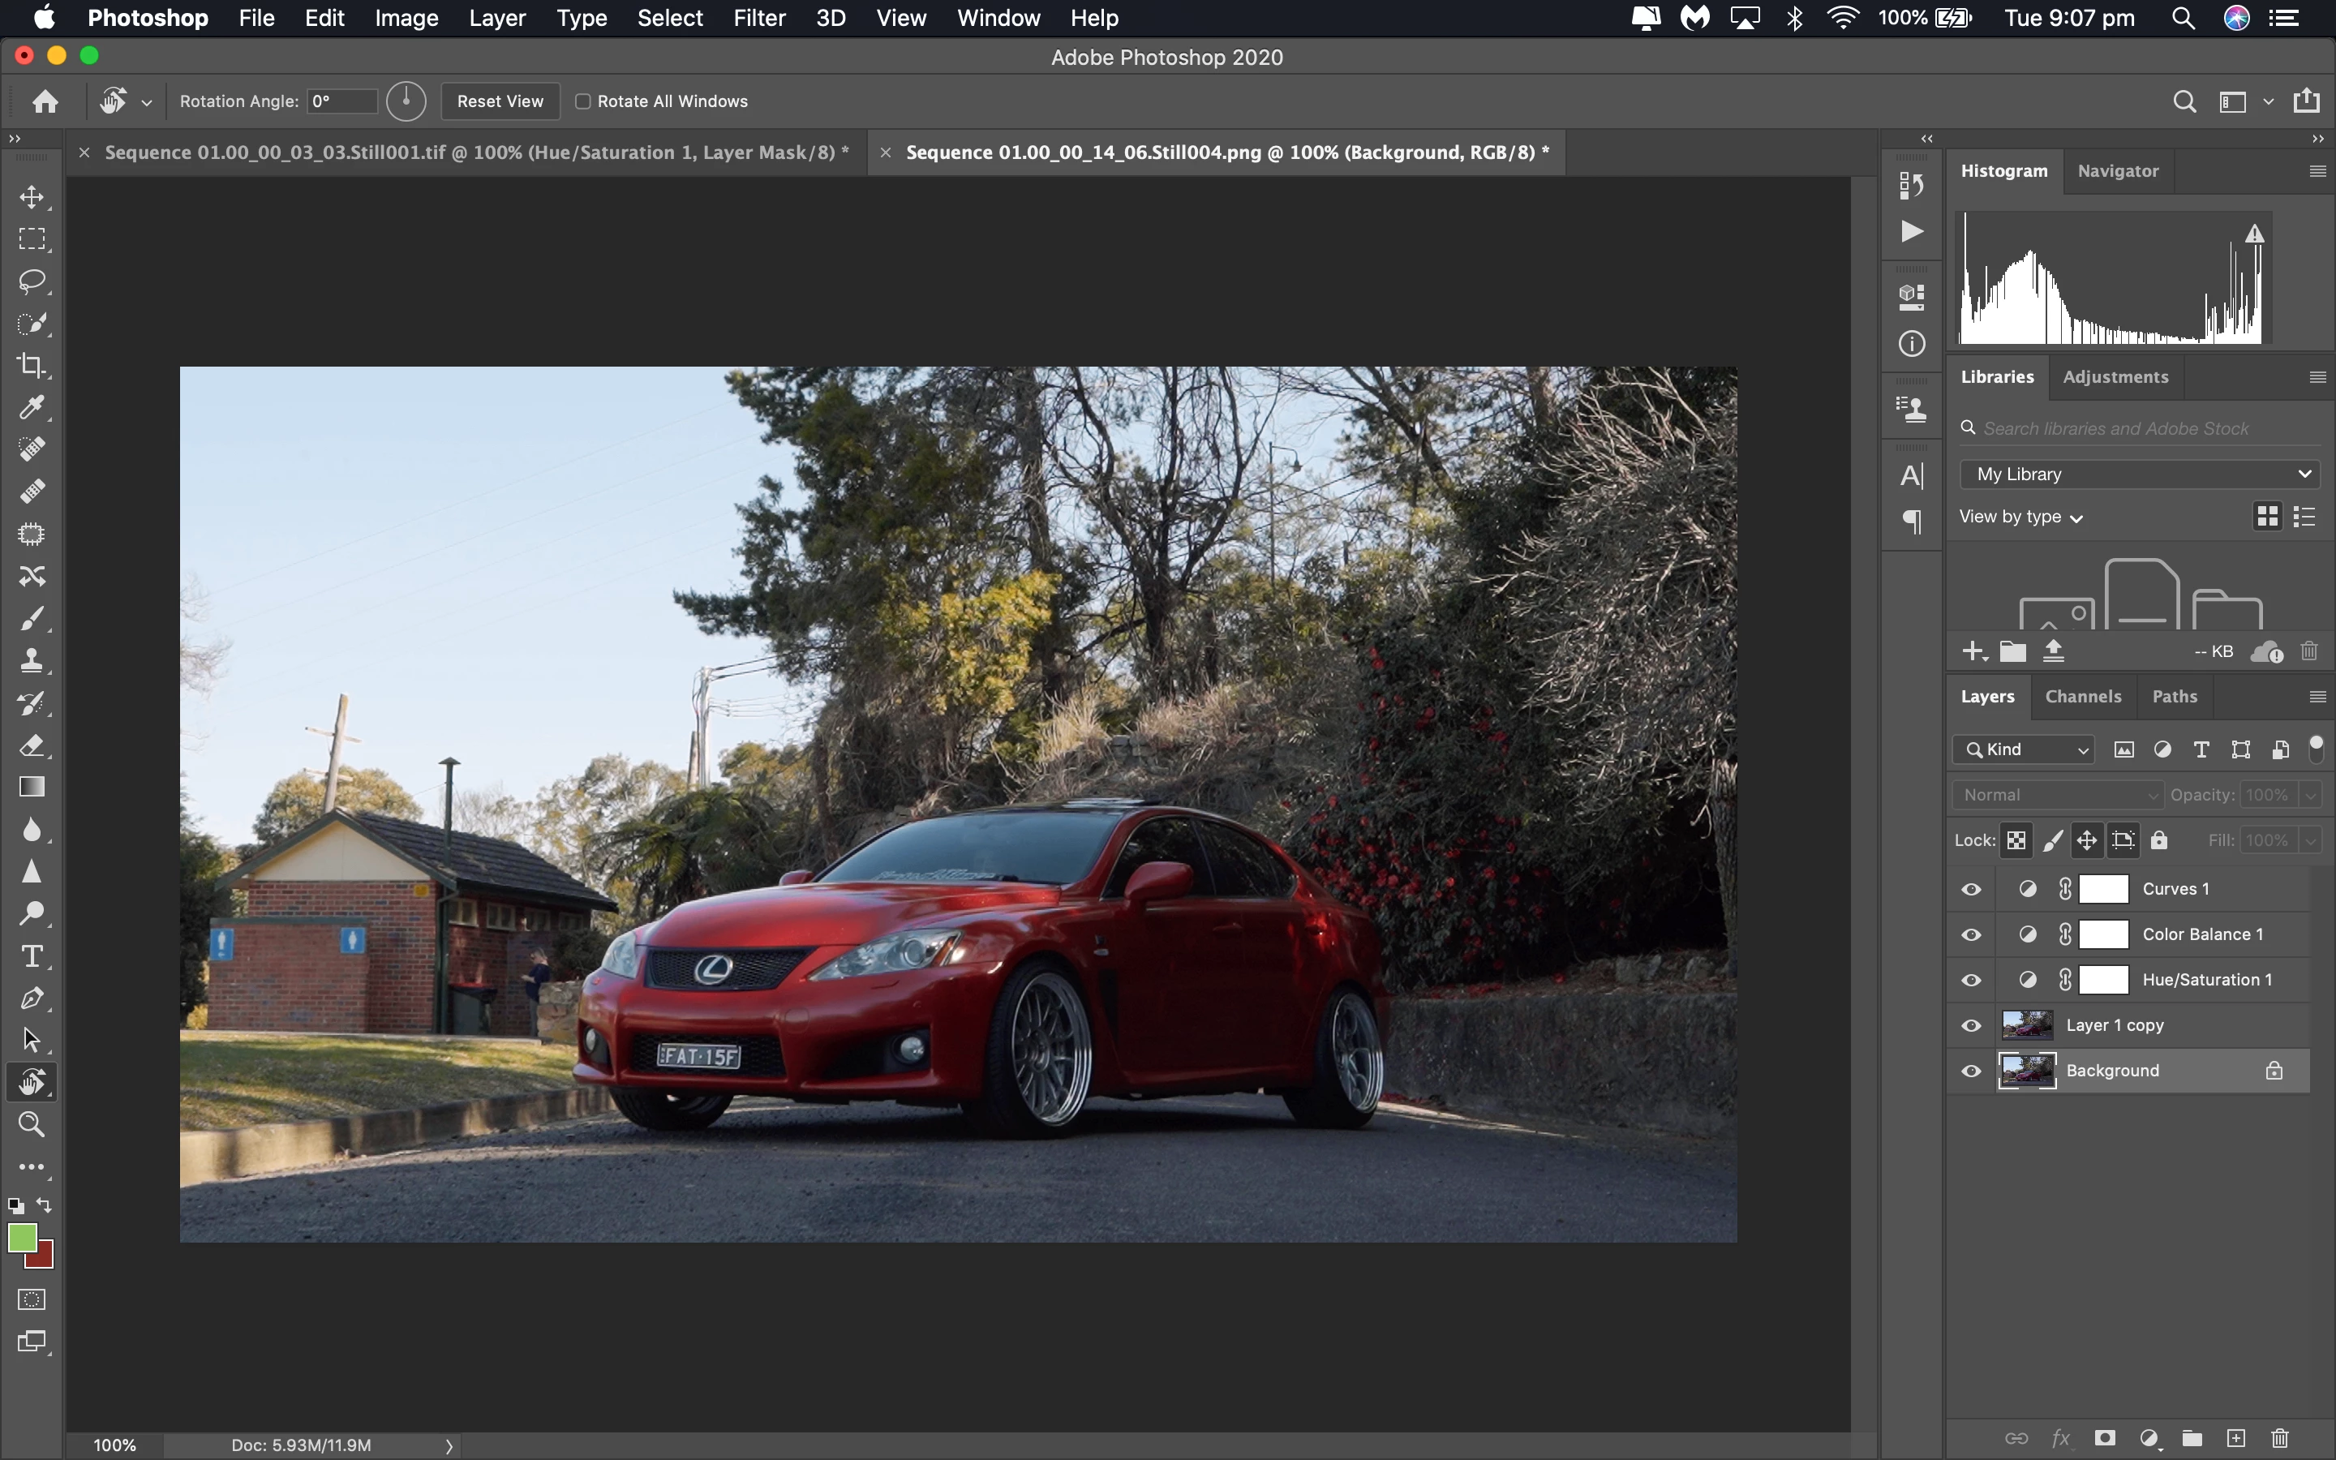The height and width of the screenshot is (1460, 2336).
Task: Open the My Library dropdown
Action: [2139, 474]
